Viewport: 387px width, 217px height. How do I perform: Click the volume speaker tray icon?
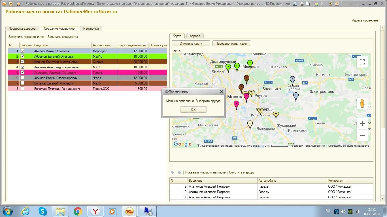pyautogui.click(x=343, y=211)
